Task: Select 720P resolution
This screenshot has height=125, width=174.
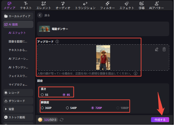Action: click(96, 108)
